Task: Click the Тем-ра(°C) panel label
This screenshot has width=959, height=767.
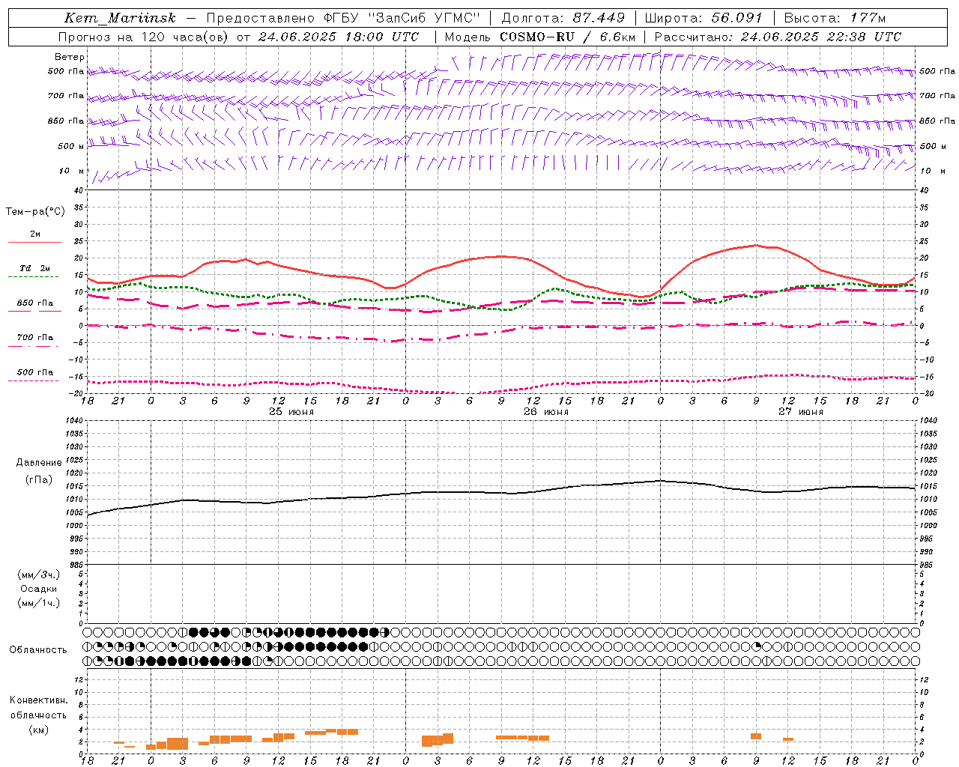Action: [x=35, y=212]
